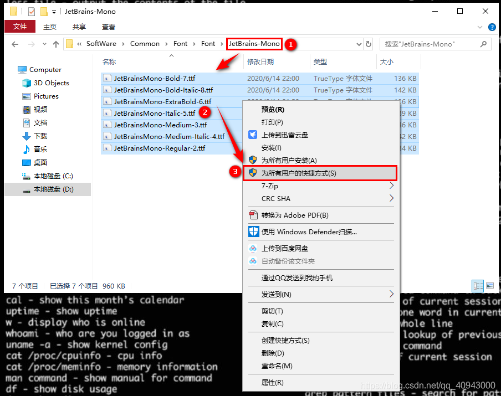Open 文档 folder in navigation pane
501x396 pixels.
(x=35, y=122)
